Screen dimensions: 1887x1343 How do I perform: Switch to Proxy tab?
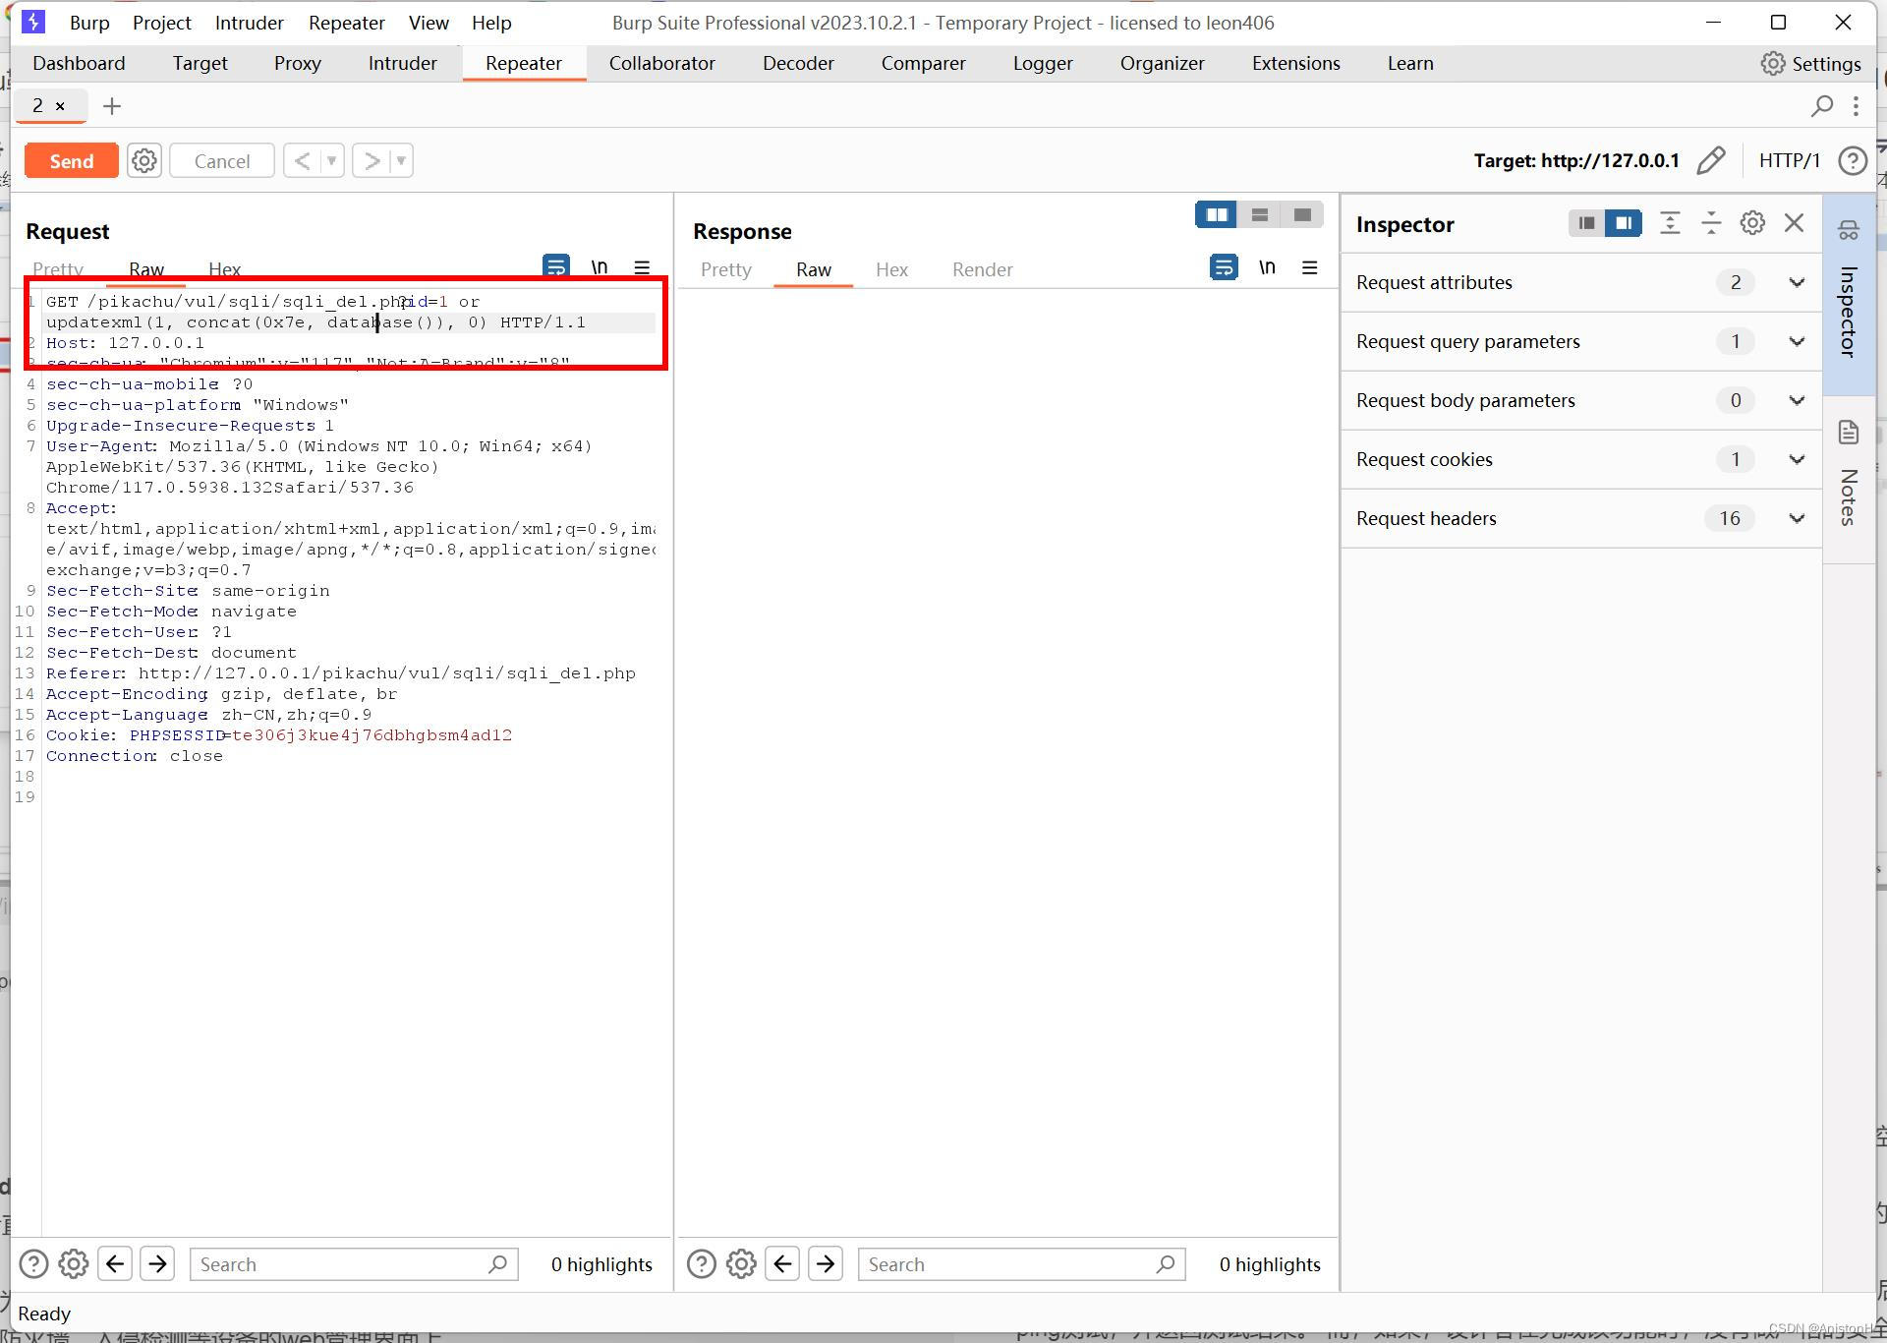pyautogui.click(x=297, y=64)
